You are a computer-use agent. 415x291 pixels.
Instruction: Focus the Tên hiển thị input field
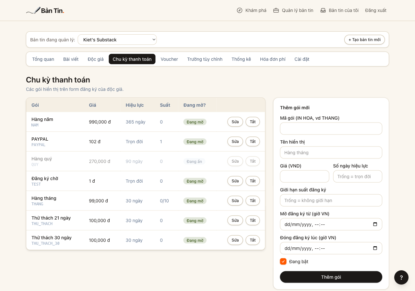331,152
